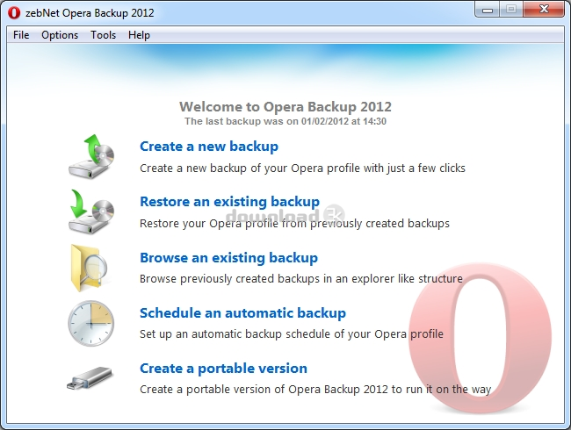Click 'Browse previously created backups' description

pyautogui.click(x=229, y=279)
